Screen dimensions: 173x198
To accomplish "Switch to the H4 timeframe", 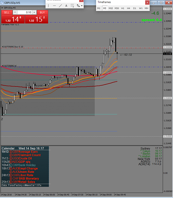I will point(128,8).
